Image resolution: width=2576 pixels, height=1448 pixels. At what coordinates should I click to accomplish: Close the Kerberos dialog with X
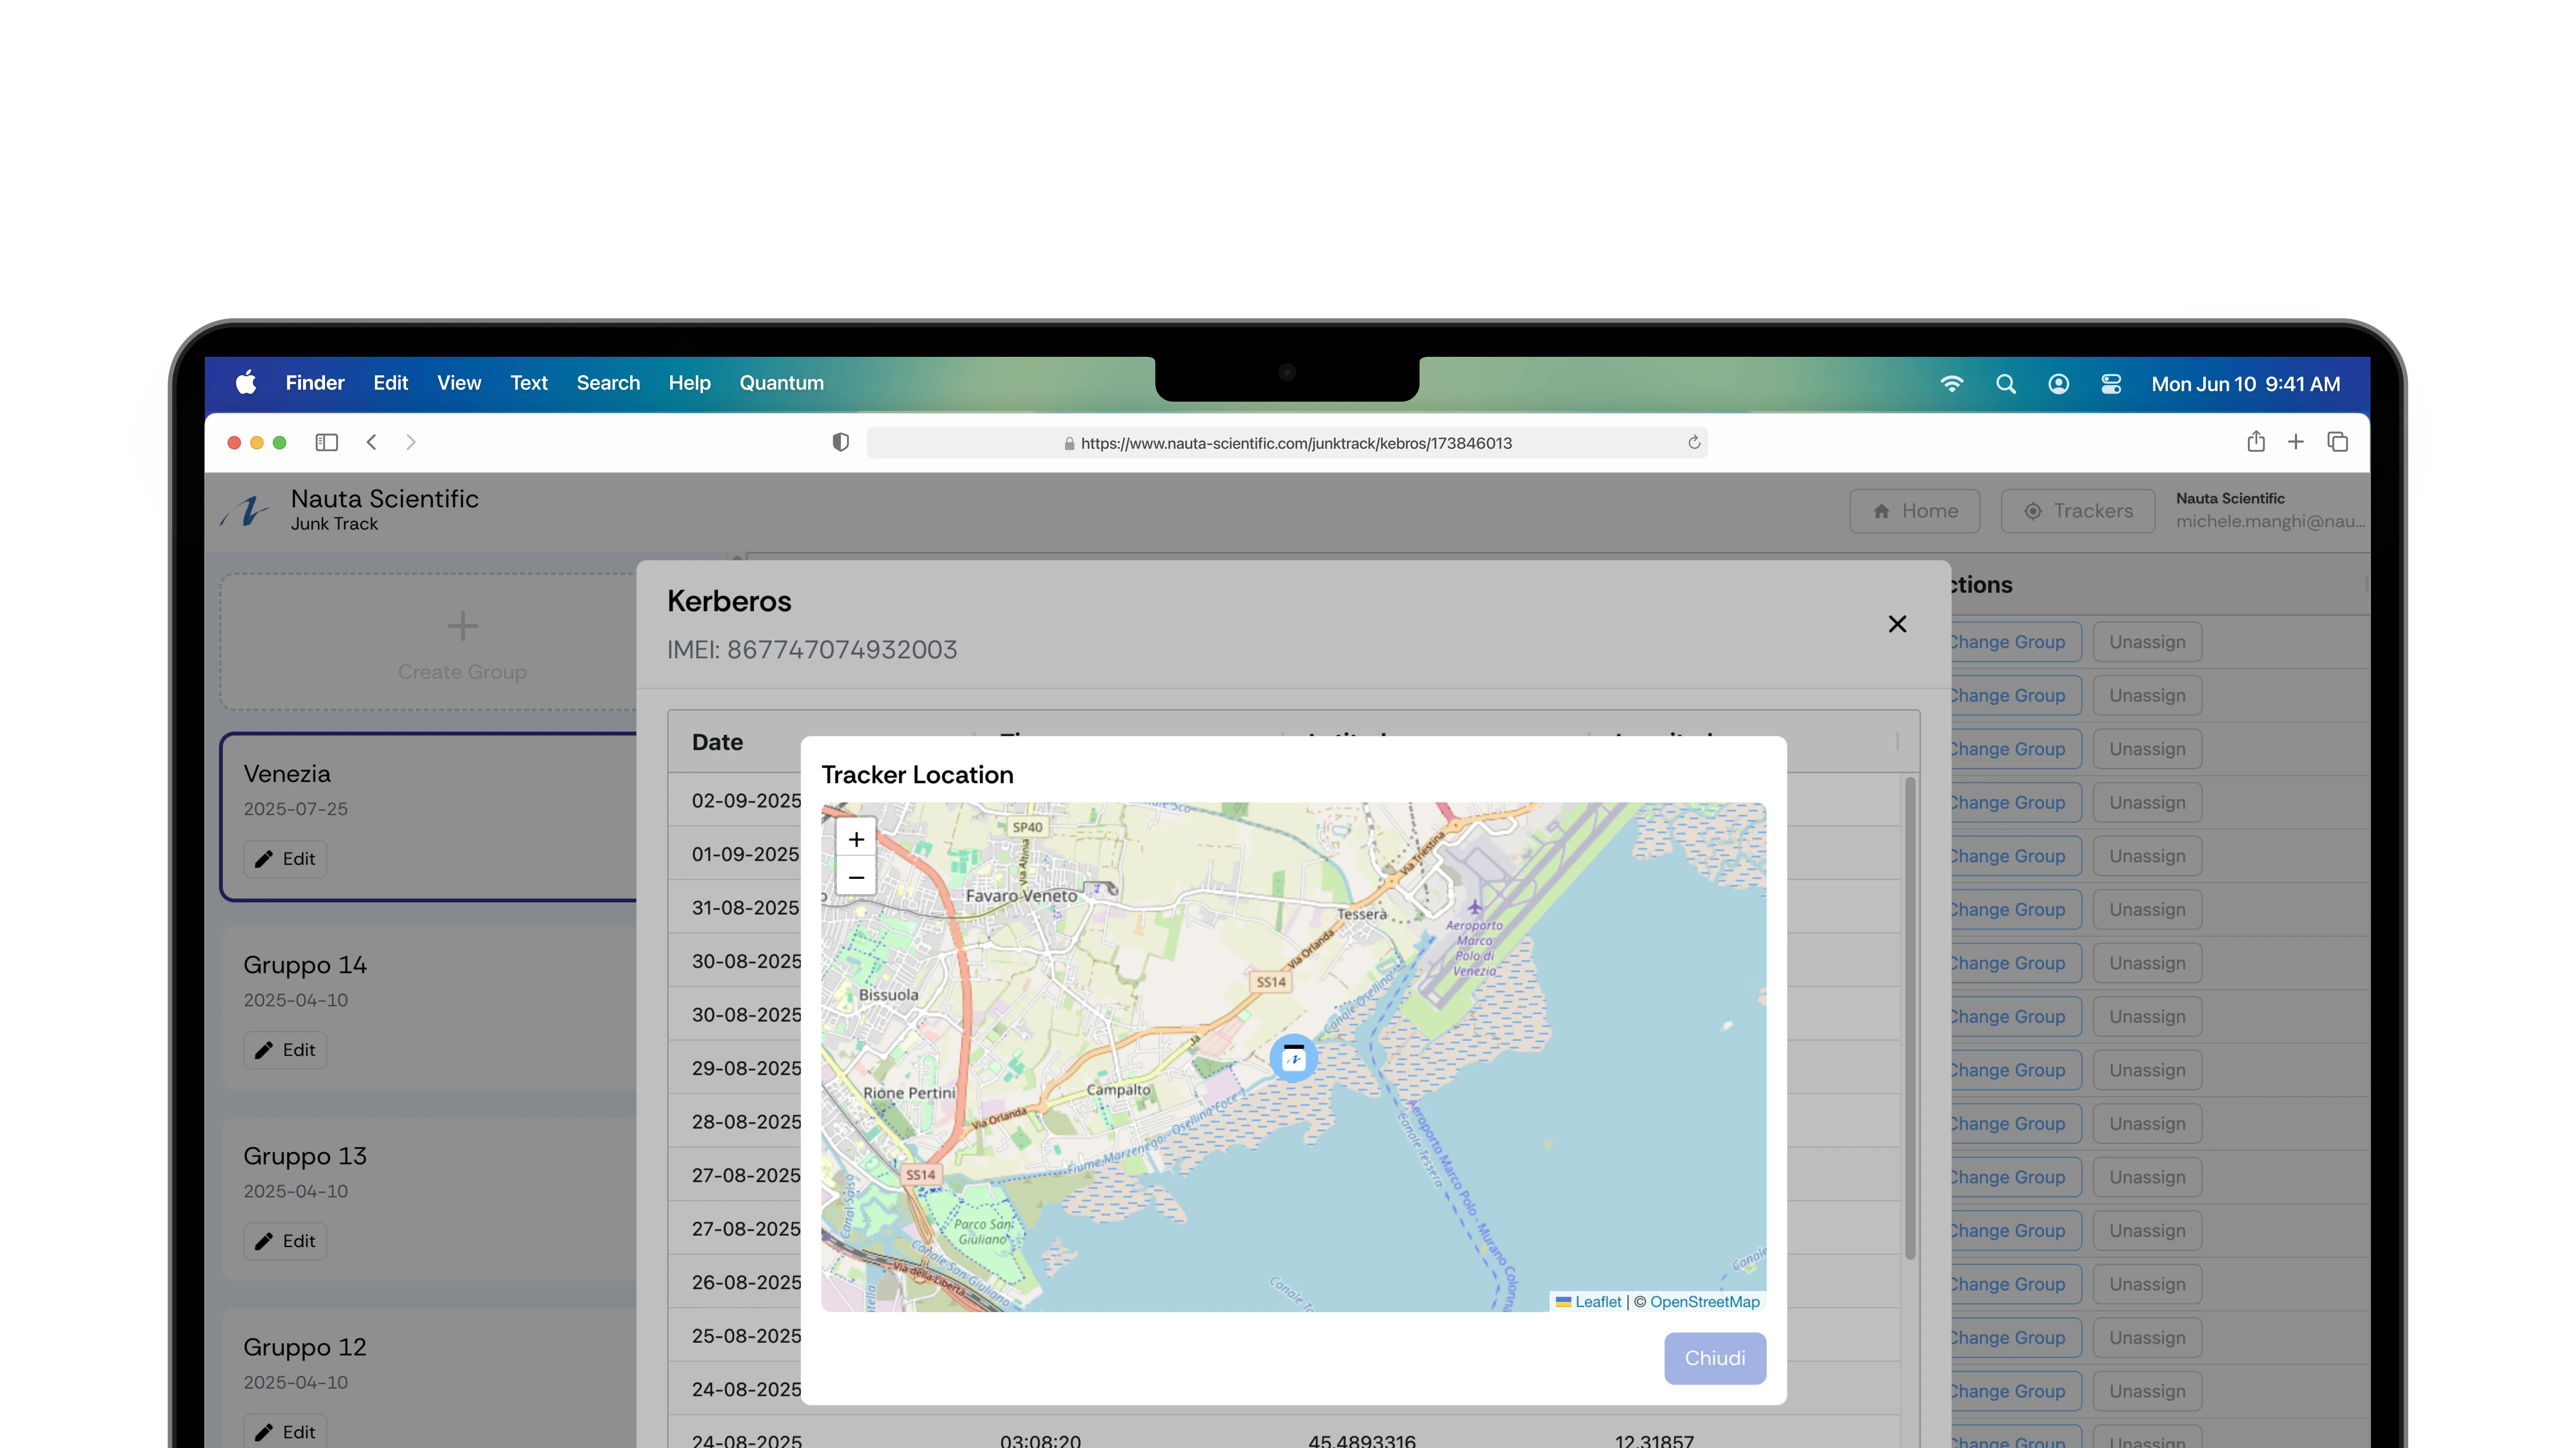[1897, 624]
